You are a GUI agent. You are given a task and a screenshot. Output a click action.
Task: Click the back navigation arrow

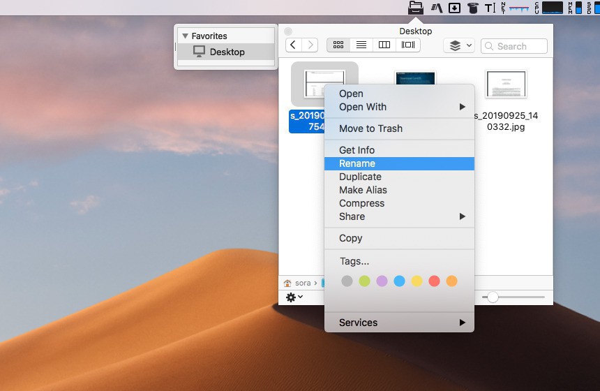[x=294, y=45]
